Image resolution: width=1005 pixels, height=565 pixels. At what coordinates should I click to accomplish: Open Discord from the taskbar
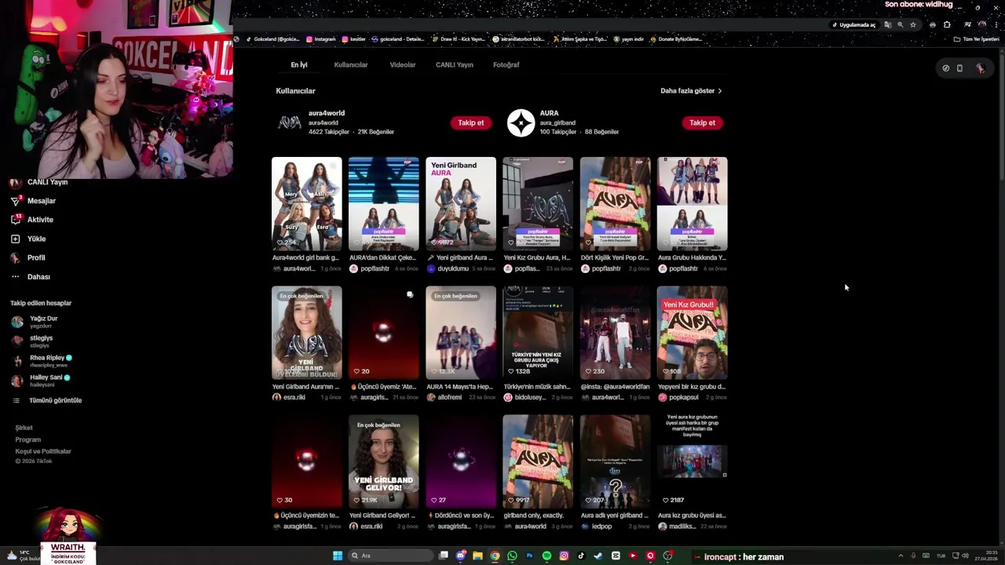pyautogui.click(x=460, y=556)
